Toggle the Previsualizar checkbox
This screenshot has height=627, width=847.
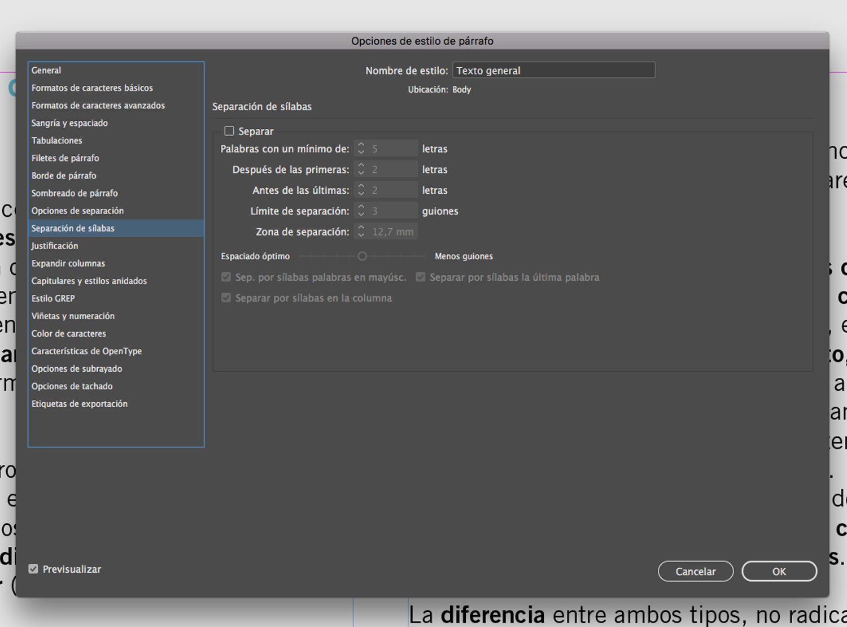(34, 569)
